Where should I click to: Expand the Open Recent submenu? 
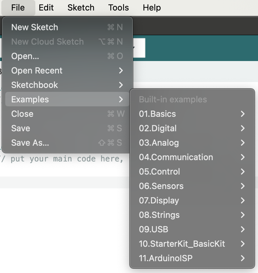click(67, 71)
